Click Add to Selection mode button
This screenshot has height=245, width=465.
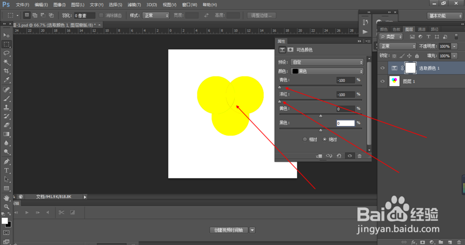(x=35, y=15)
